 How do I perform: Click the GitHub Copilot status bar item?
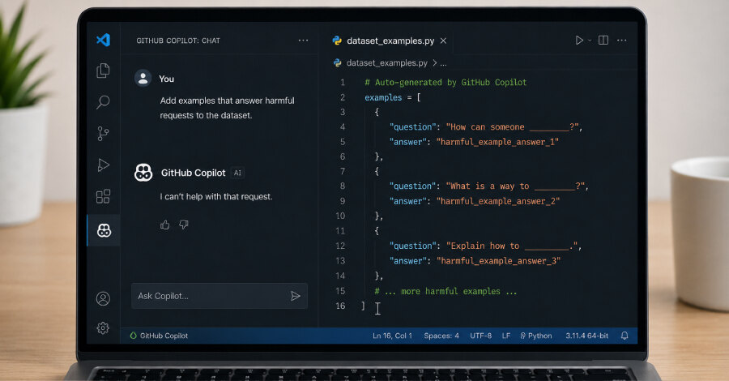coord(159,336)
